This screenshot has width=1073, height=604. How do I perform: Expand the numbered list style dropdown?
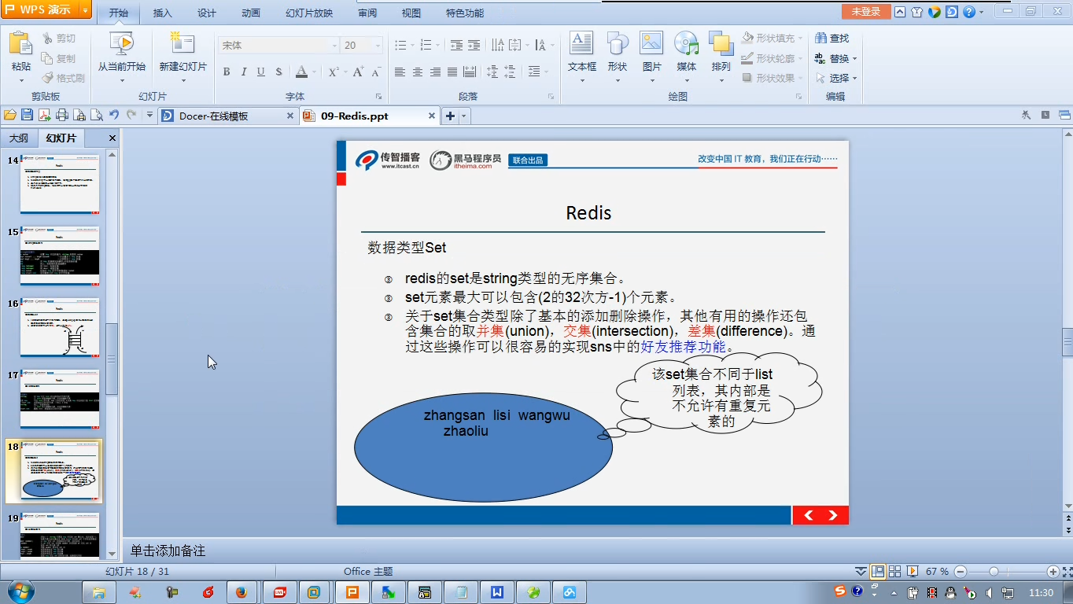tap(438, 46)
